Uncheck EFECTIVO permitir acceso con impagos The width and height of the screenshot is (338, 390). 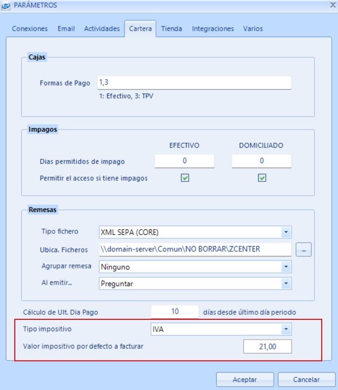click(185, 178)
